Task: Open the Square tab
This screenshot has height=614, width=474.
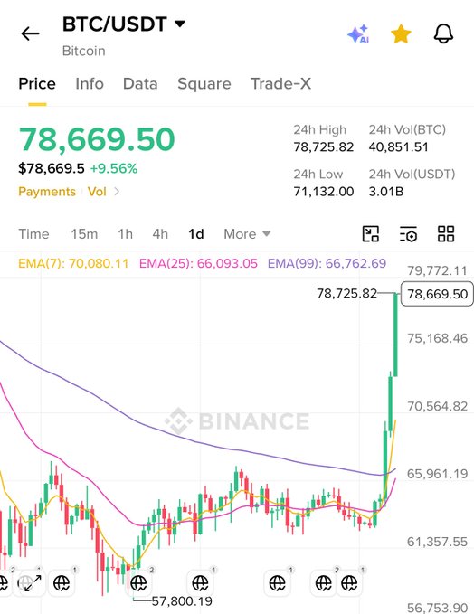Action: pyautogui.click(x=204, y=84)
